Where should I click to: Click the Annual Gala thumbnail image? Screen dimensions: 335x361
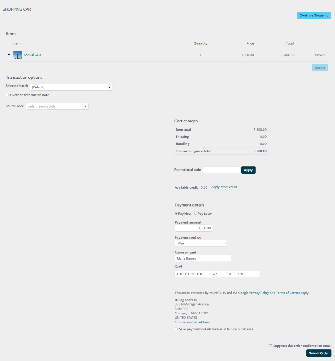pos(18,55)
